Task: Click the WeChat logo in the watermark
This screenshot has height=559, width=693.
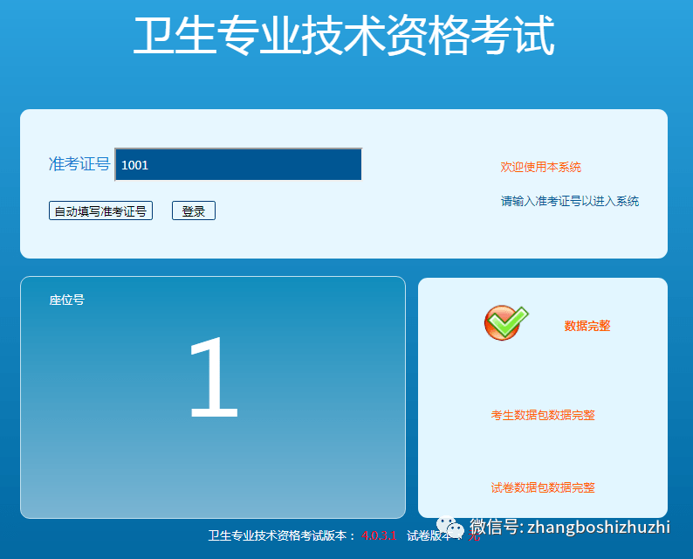Action: [x=450, y=527]
